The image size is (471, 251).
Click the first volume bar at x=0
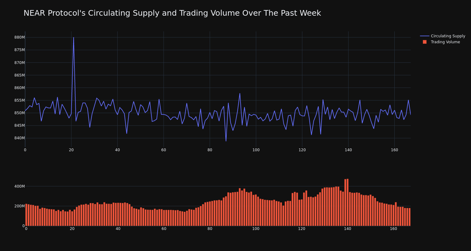[26, 215]
